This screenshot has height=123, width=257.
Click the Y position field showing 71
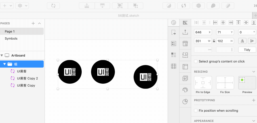[225, 32]
